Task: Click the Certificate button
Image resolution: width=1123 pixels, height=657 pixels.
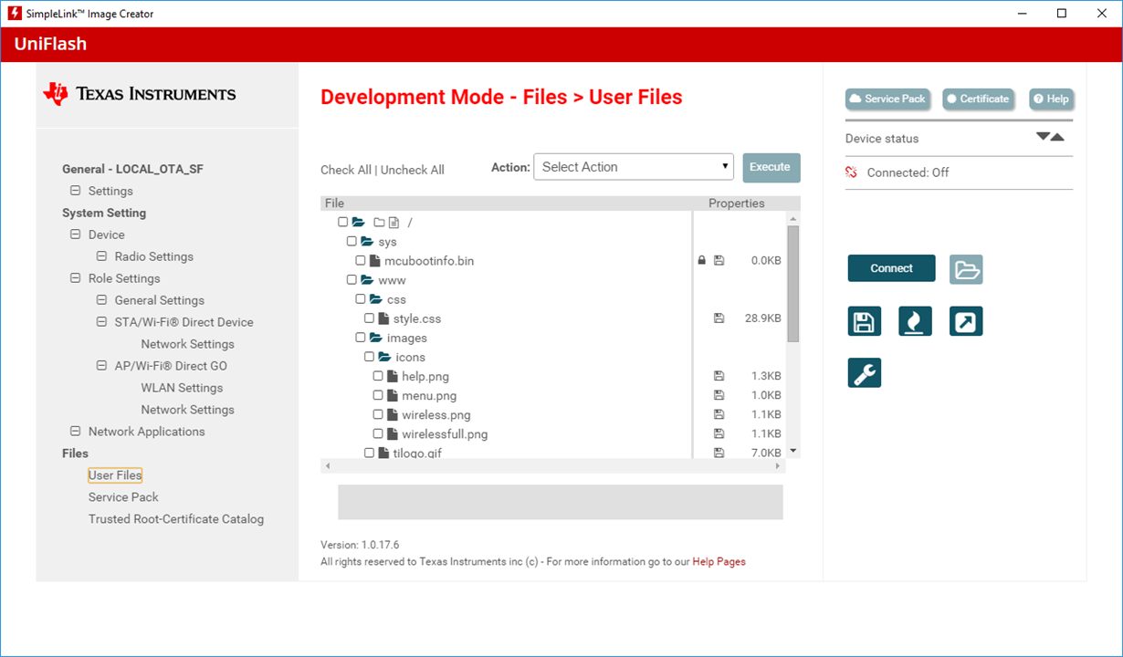Action: [x=978, y=99]
